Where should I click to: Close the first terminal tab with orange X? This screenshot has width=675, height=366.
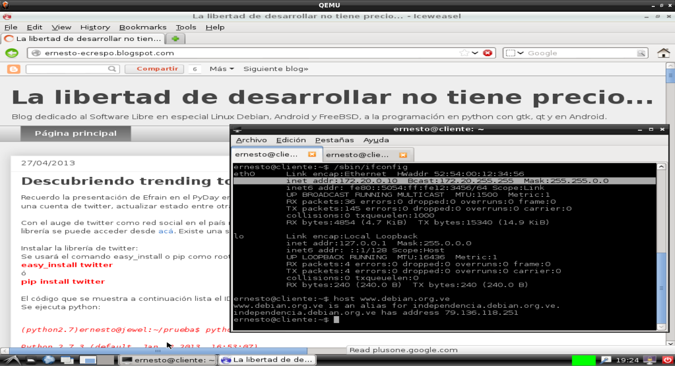[x=312, y=154]
